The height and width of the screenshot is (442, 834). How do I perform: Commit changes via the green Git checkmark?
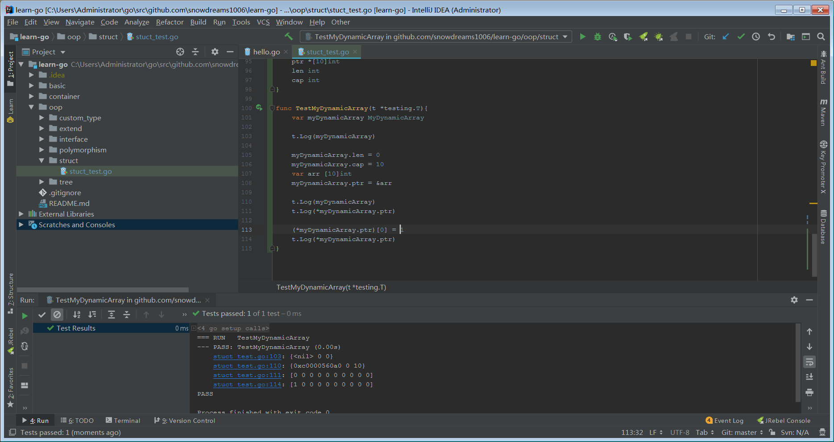pyautogui.click(x=741, y=37)
